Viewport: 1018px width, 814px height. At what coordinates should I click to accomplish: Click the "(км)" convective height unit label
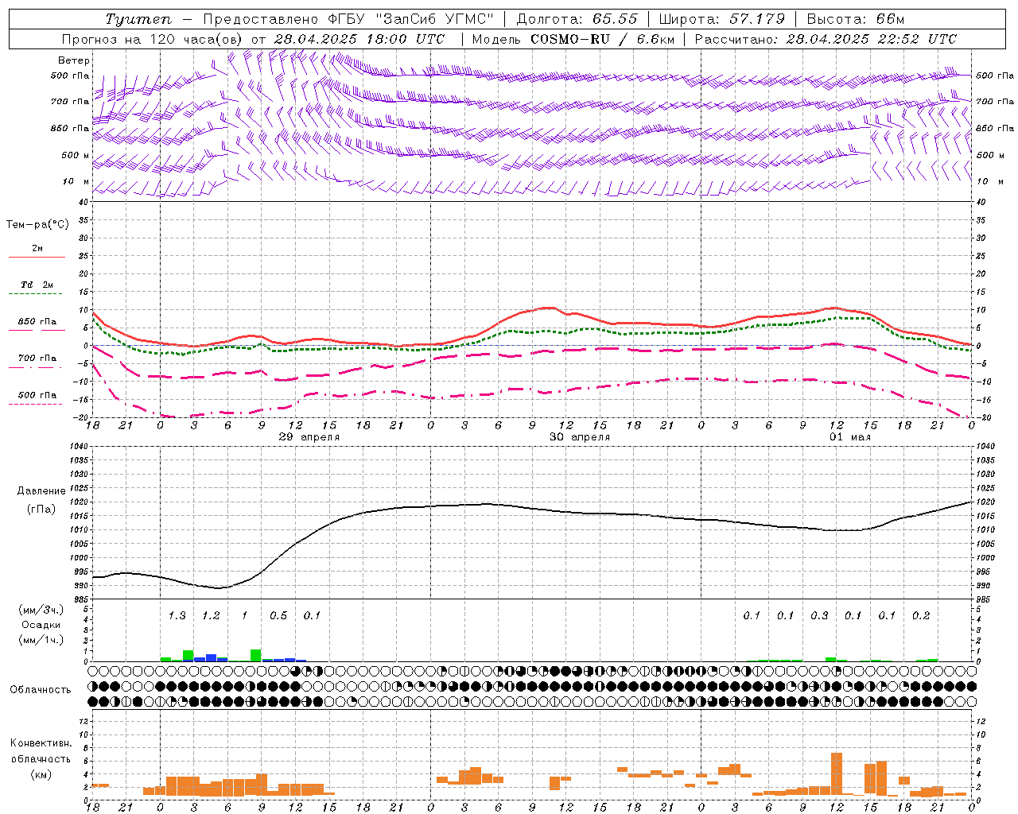click(x=41, y=774)
